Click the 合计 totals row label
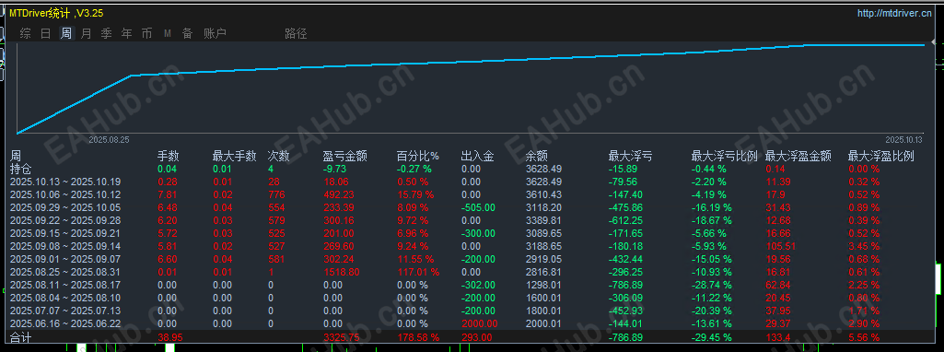The width and height of the screenshot is (944, 352). coord(21,337)
